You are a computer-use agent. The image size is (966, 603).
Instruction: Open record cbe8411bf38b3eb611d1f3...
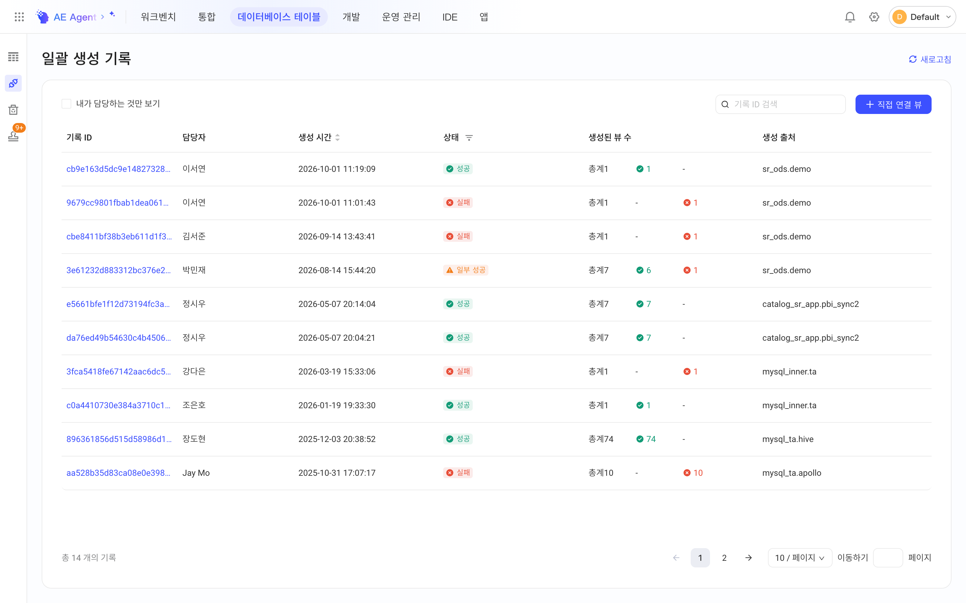pyautogui.click(x=119, y=236)
